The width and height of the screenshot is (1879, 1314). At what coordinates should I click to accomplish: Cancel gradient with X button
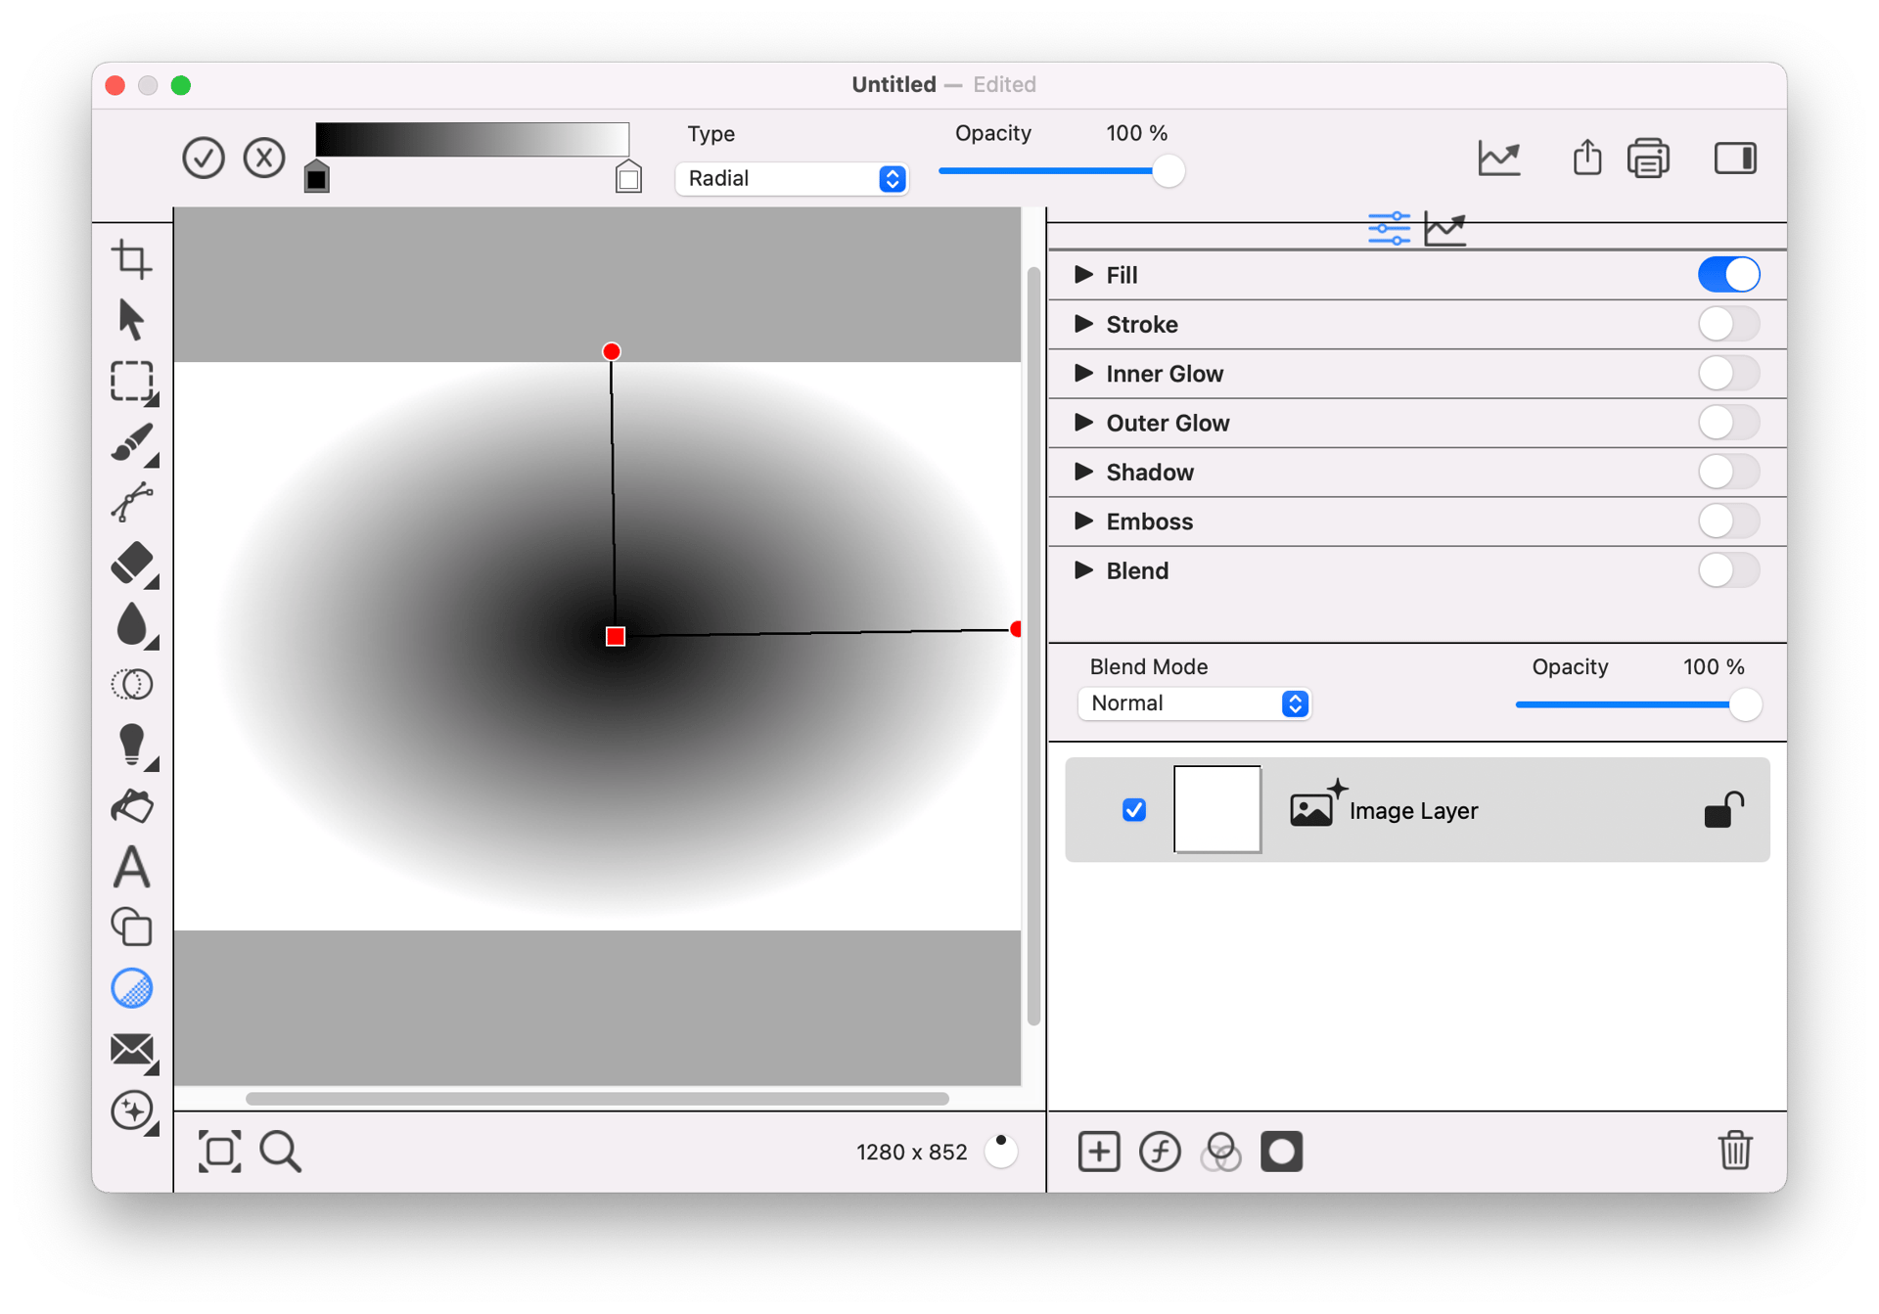click(x=264, y=158)
